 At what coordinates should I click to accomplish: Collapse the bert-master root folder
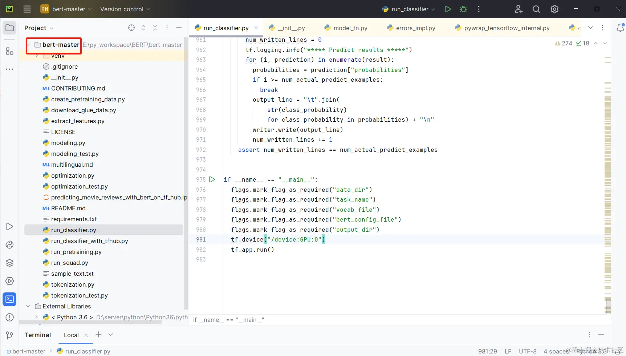pyautogui.click(x=29, y=45)
